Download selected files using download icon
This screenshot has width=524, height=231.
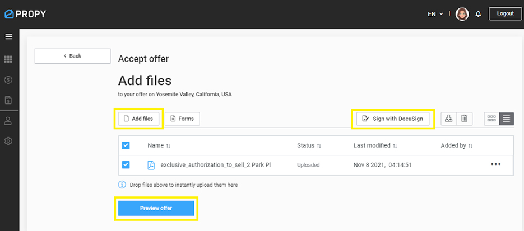pos(448,119)
